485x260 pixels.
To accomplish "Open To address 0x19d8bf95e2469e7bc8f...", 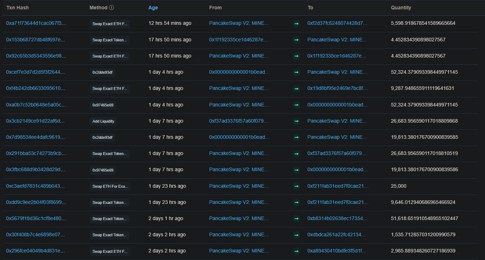I will coord(337,88).
